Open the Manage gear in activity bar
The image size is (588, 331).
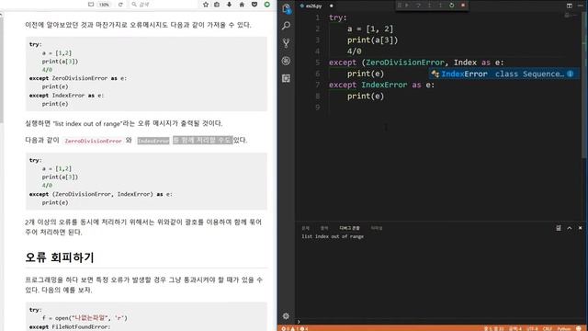click(x=286, y=316)
